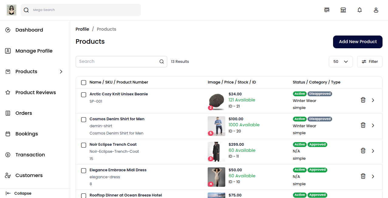View the trench coat product thumbnail

point(216,152)
